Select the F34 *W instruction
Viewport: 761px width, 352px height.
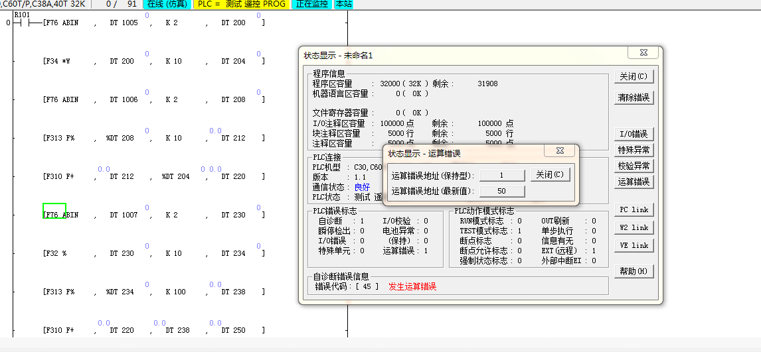click(x=56, y=61)
